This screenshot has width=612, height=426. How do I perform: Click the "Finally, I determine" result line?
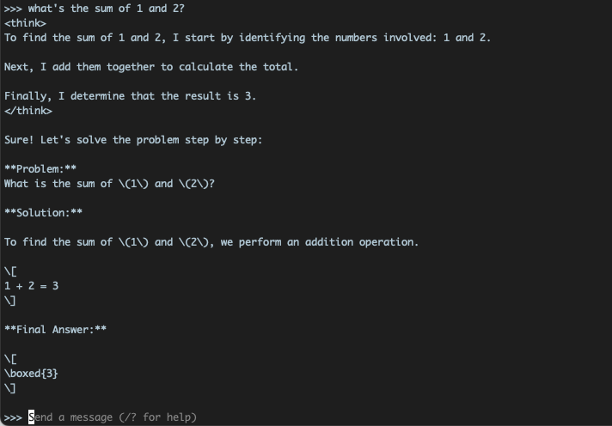(x=130, y=96)
